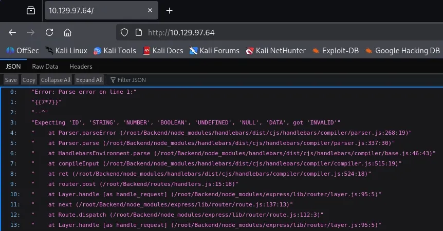Image resolution: width=443 pixels, height=231 pixels.
Task: Open the Firefox View icon in the tab bar
Action: pyautogui.click(x=30, y=11)
